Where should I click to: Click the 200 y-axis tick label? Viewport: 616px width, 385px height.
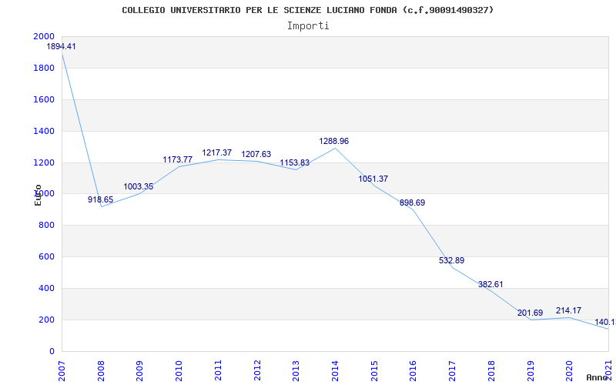pos(46,320)
